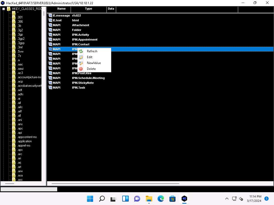The width and height of the screenshot is (274, 205).
Task: Open Microsoft Edge from the taskbar
Action: [161, 199]
